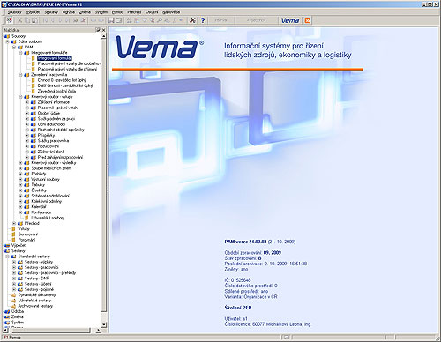Viewport: 441px width, 342px height.
Task: Click the scissors cut toolbar icon
Action: click(x=20, y=20)
